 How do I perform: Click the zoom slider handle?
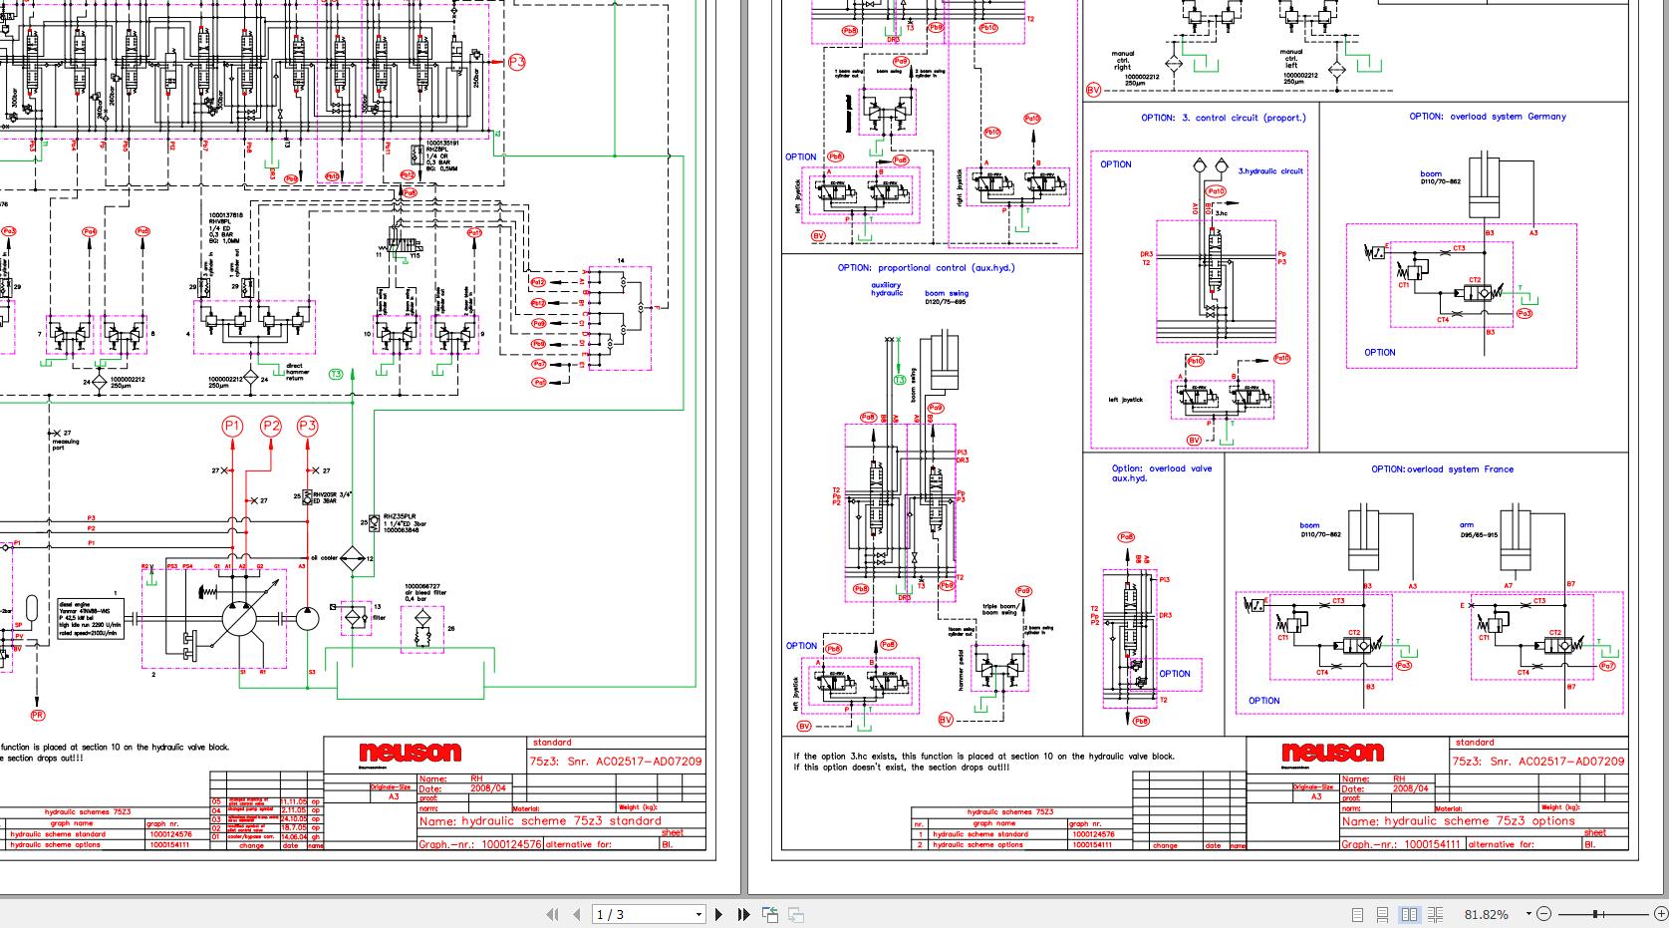pyautogui.click(x=1595, y=914)
